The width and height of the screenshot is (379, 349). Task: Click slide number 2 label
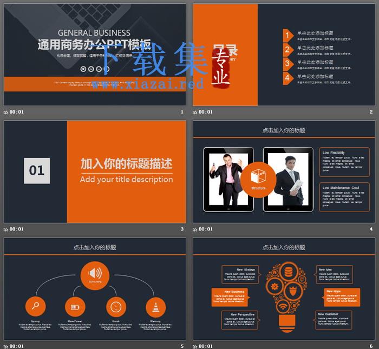(371, 112)
